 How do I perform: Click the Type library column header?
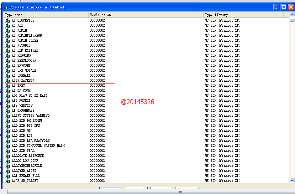click(x=244, y=15)
